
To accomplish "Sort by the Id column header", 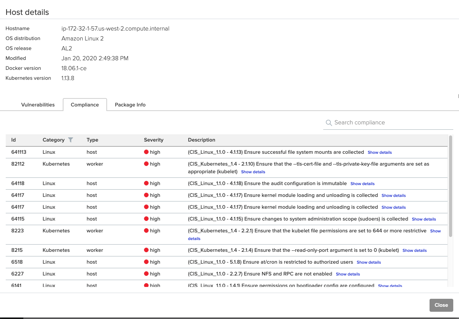I will coord(14,140).
